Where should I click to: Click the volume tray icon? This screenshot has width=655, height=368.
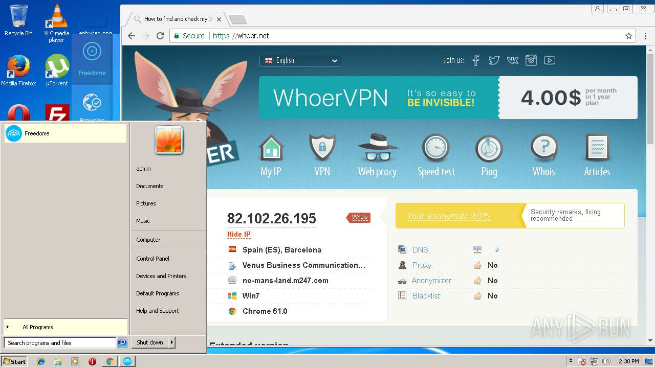click(606, 361)
